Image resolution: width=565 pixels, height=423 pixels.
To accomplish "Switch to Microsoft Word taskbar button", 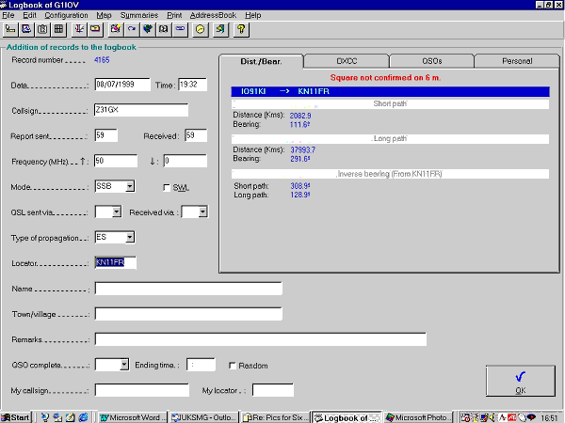I will 132,417.
